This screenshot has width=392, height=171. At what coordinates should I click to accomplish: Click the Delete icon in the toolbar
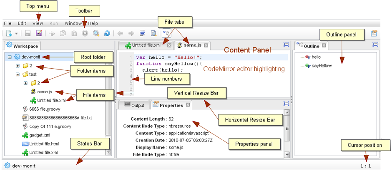(x=85, y=33)
